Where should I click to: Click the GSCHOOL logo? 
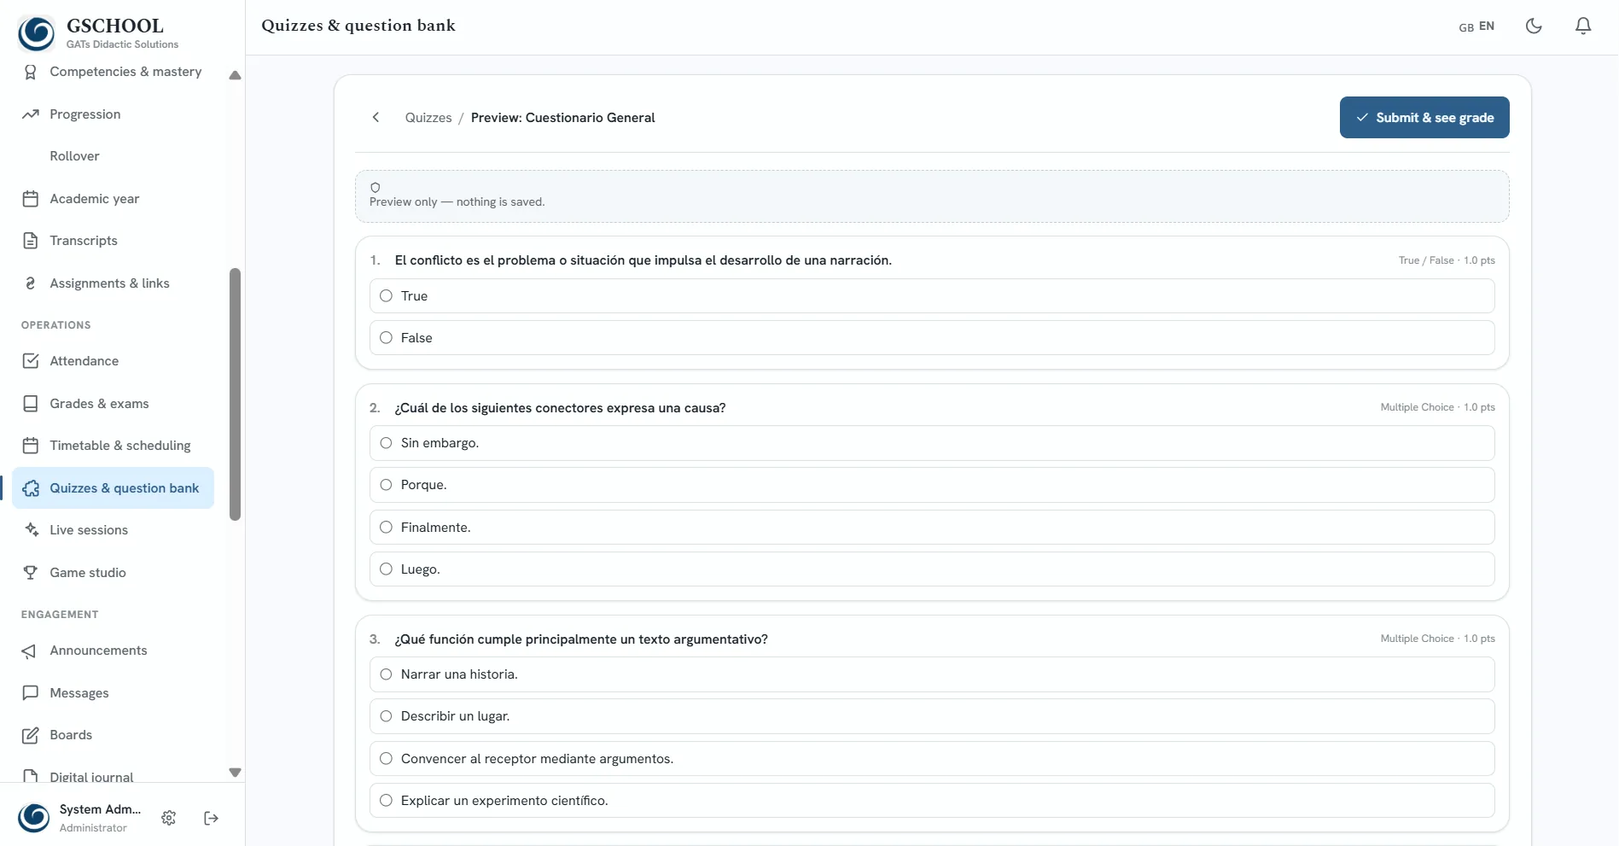click(x=36, y=33)
